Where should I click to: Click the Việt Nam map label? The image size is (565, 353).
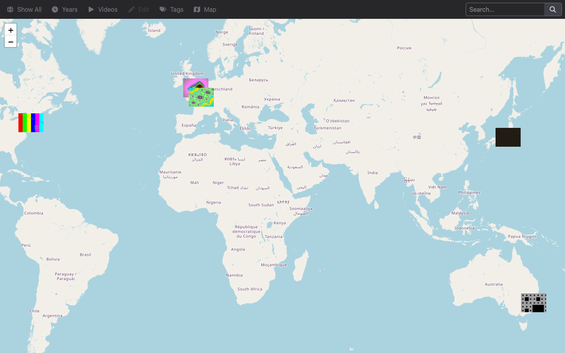437,187
